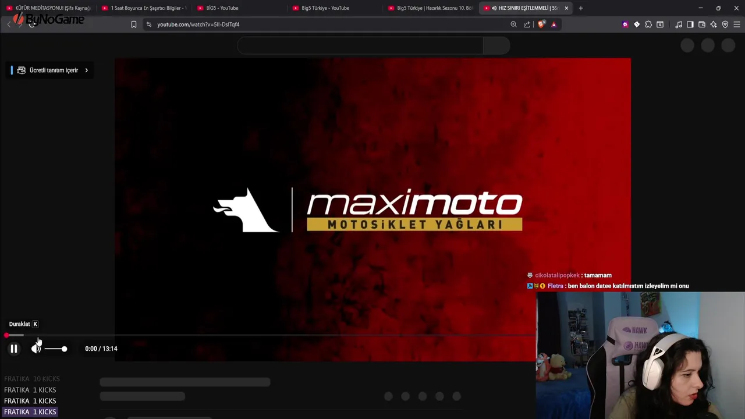Image resolution: width=745 pixels, height=419 pixels.
Task: Close the 'HIZ SINIRI EŞİTLEMMELİ' tab
Action: pos(566,8)
